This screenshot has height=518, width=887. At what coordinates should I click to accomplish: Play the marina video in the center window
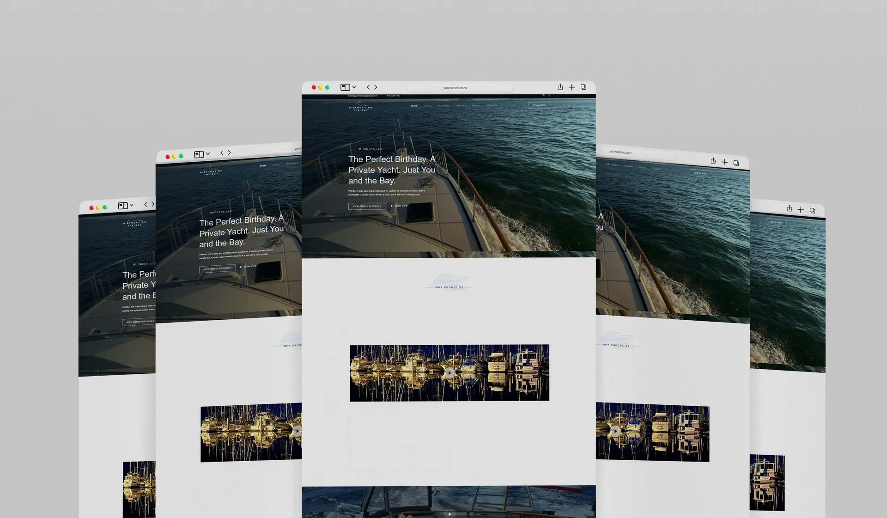(x=450, y=373)
